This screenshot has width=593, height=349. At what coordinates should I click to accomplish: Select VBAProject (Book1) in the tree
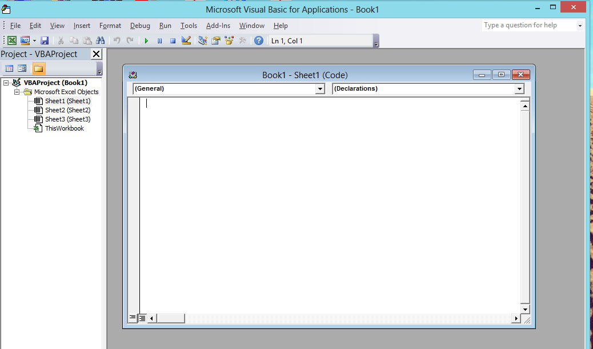[x=55, y=83]
